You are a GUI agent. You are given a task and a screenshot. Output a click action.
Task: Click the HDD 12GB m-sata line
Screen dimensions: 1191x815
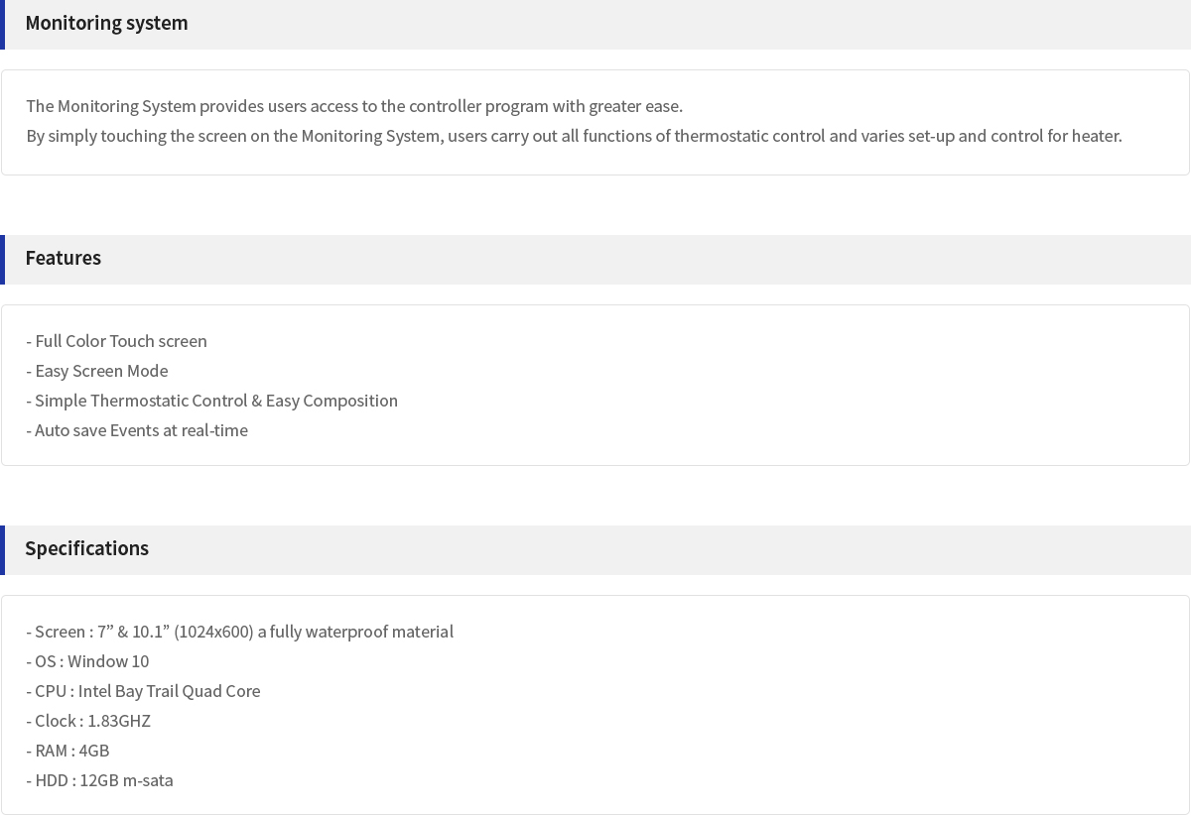click(99, 780)
